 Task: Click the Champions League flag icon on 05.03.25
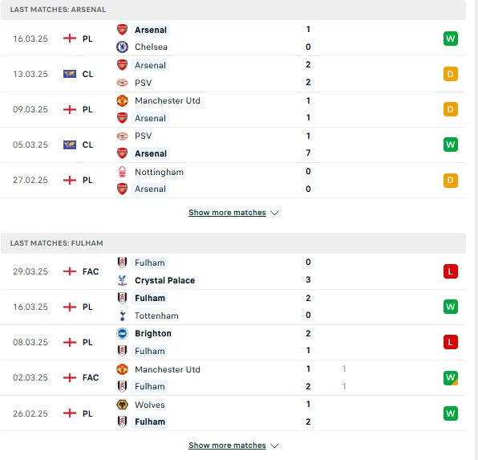pos(70,145)
